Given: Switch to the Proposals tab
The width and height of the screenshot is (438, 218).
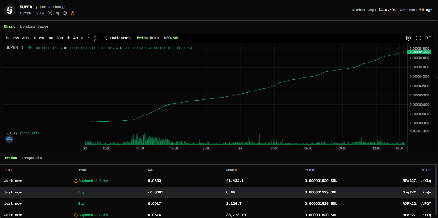Looking at the screenshot, I should pos(32,158).
